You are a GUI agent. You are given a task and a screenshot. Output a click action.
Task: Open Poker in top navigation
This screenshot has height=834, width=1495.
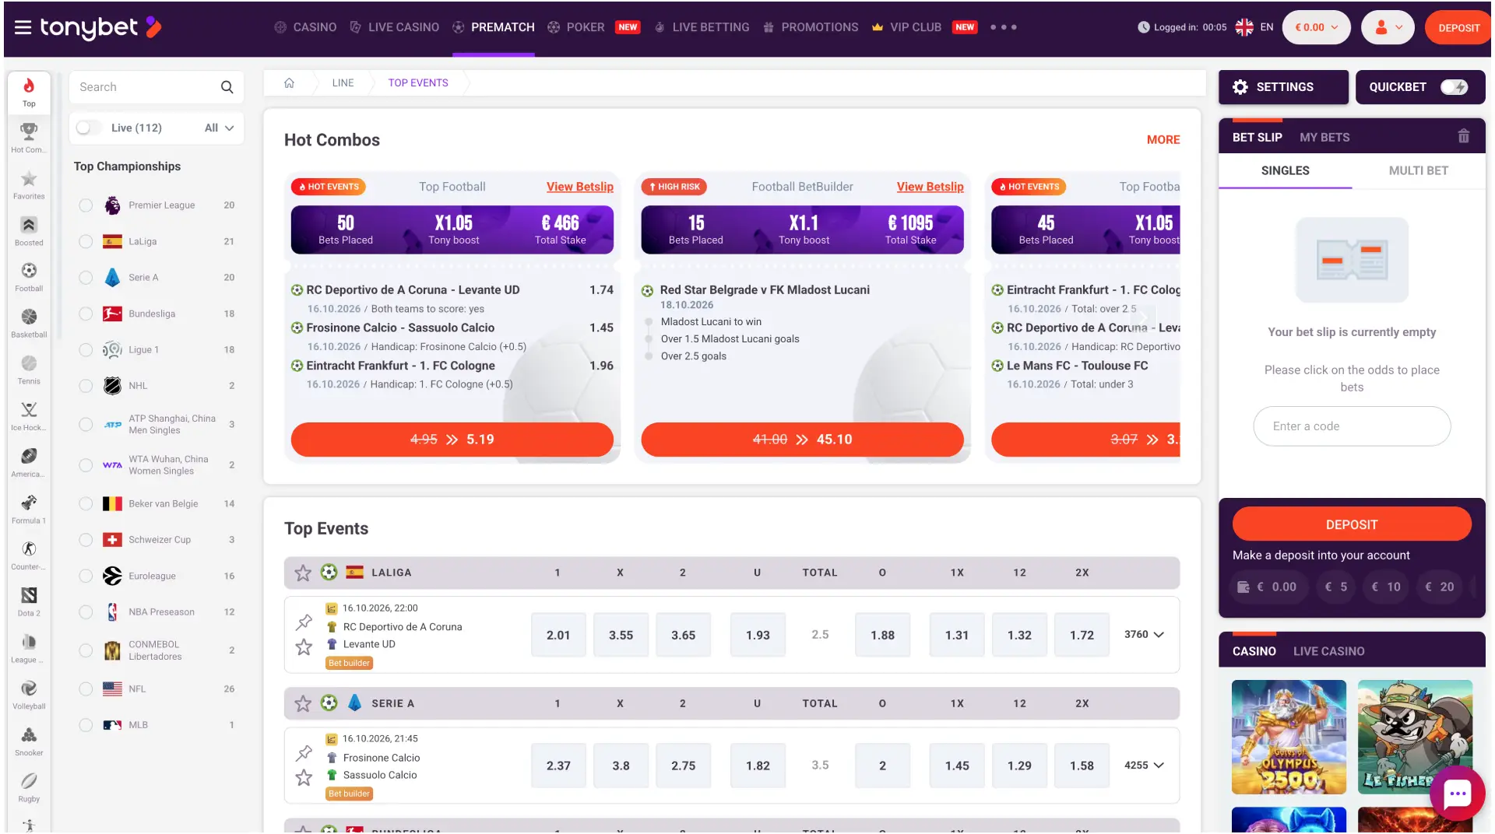576,27
